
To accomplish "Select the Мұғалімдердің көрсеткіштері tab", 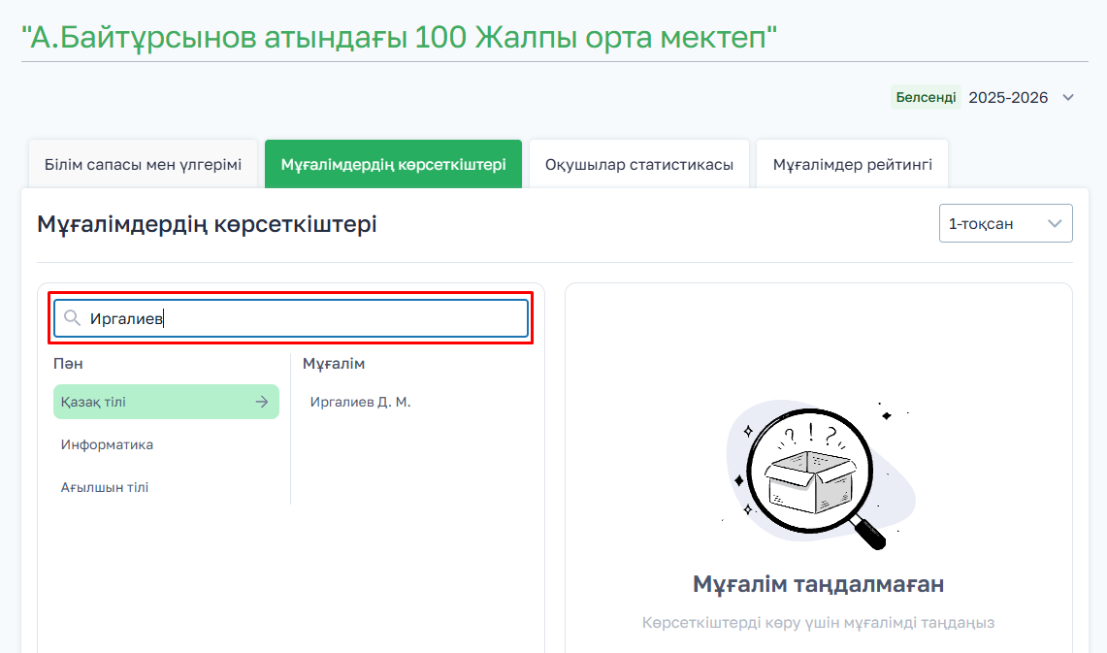I will pyautogui.click(x=393, y=164).
